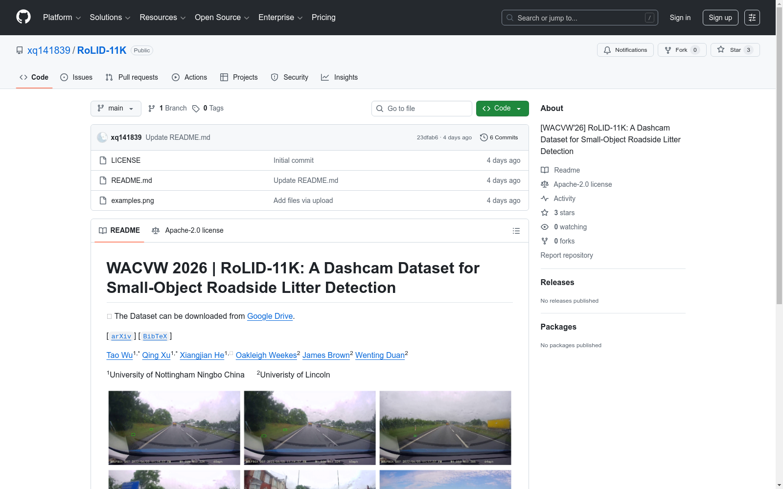The image size is (783, 489).
Task: View the 6 Commits history
Action: point(499,137)
